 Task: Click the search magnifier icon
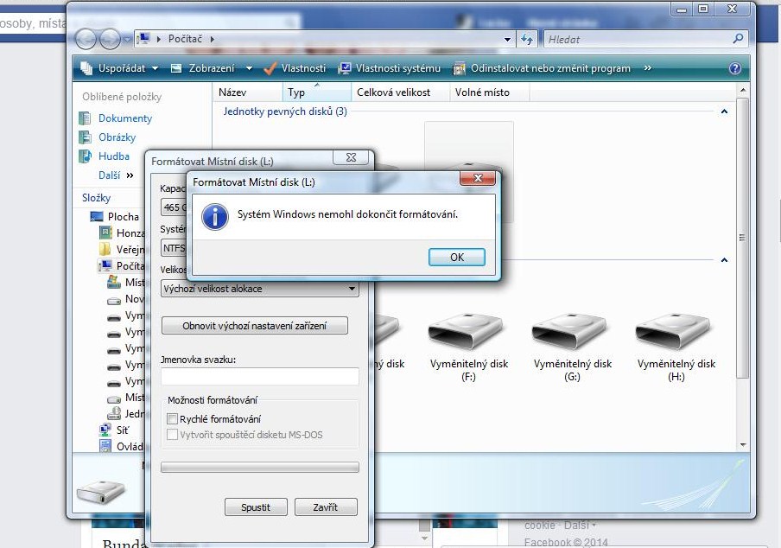[x=738, y=39]
